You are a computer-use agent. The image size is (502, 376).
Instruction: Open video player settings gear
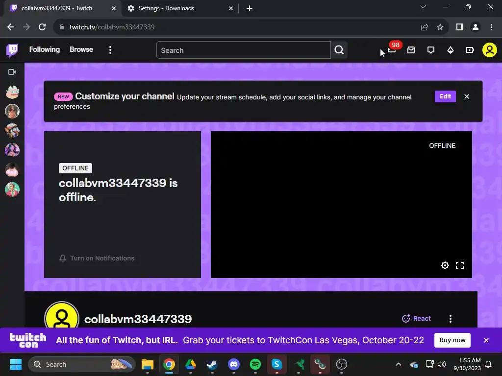445,265
